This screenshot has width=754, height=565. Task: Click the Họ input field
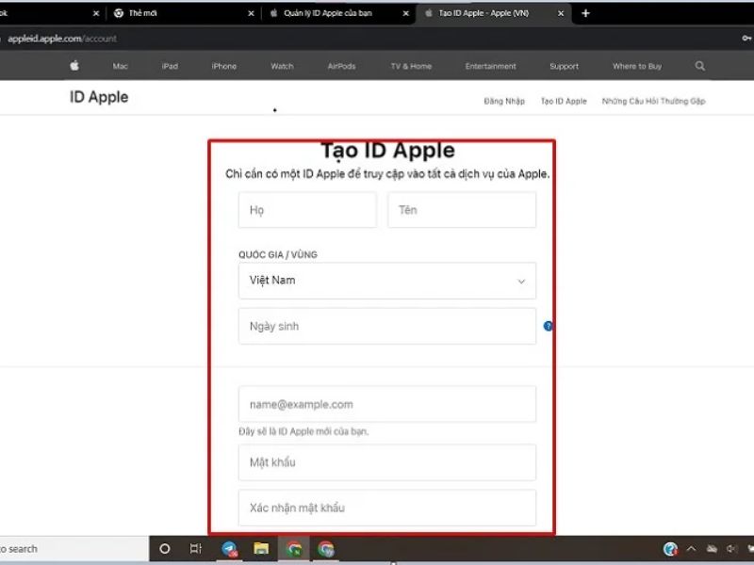(x=308, y=210)
